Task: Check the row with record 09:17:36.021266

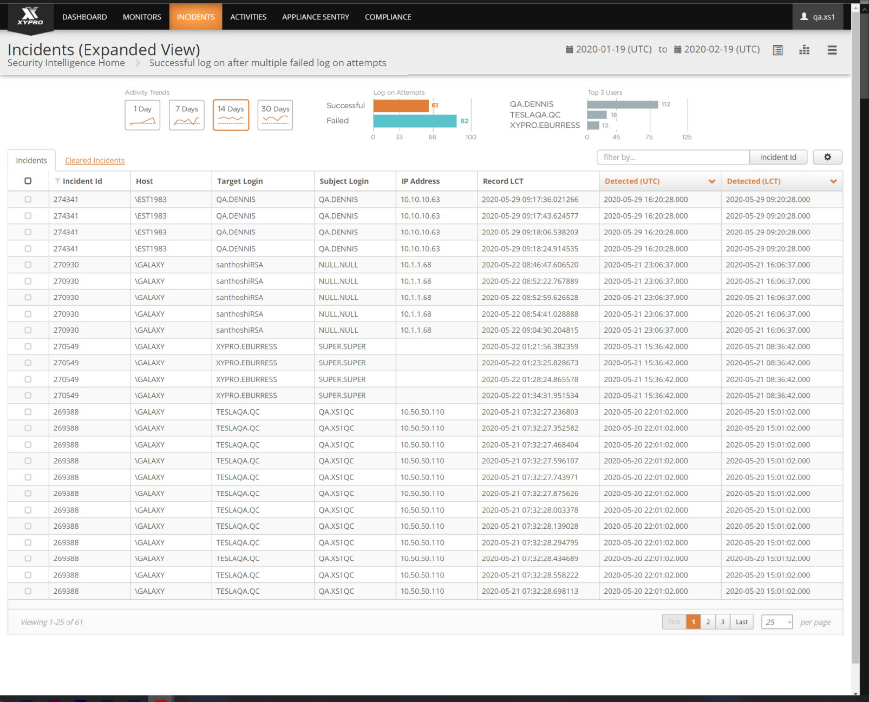Action: pyautogui.click(x=28, y=199)
